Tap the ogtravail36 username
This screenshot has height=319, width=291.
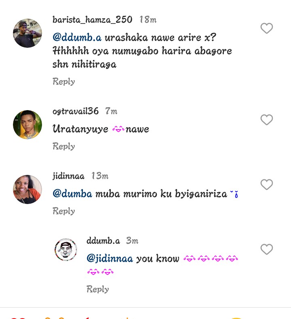coord(76,111)
